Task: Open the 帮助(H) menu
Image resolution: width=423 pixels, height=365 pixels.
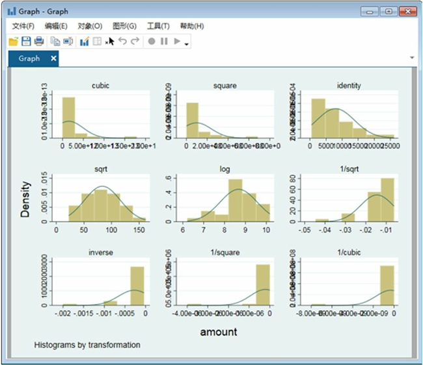Action: pyautogui.click(x=192, y=26)
